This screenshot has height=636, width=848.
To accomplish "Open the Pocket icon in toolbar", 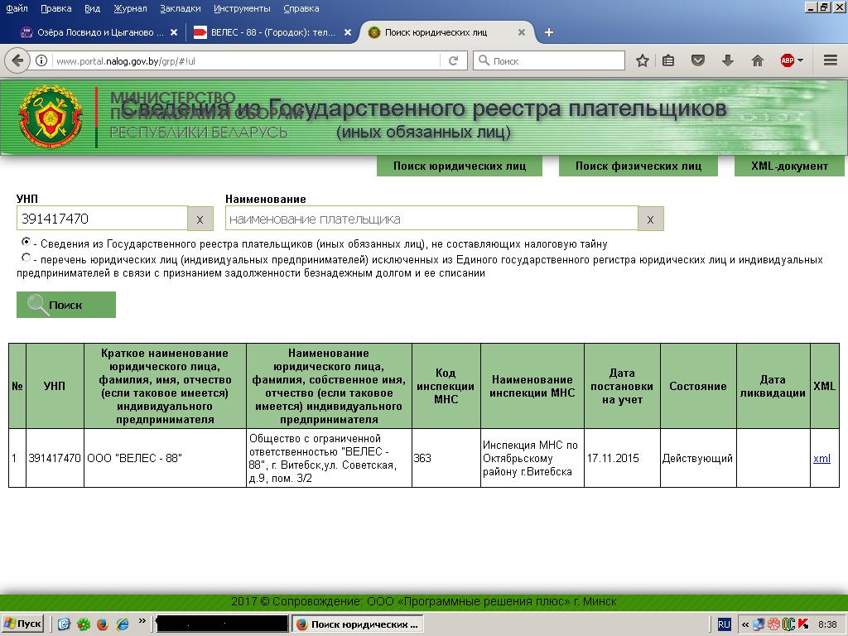I will pos(698,60).
